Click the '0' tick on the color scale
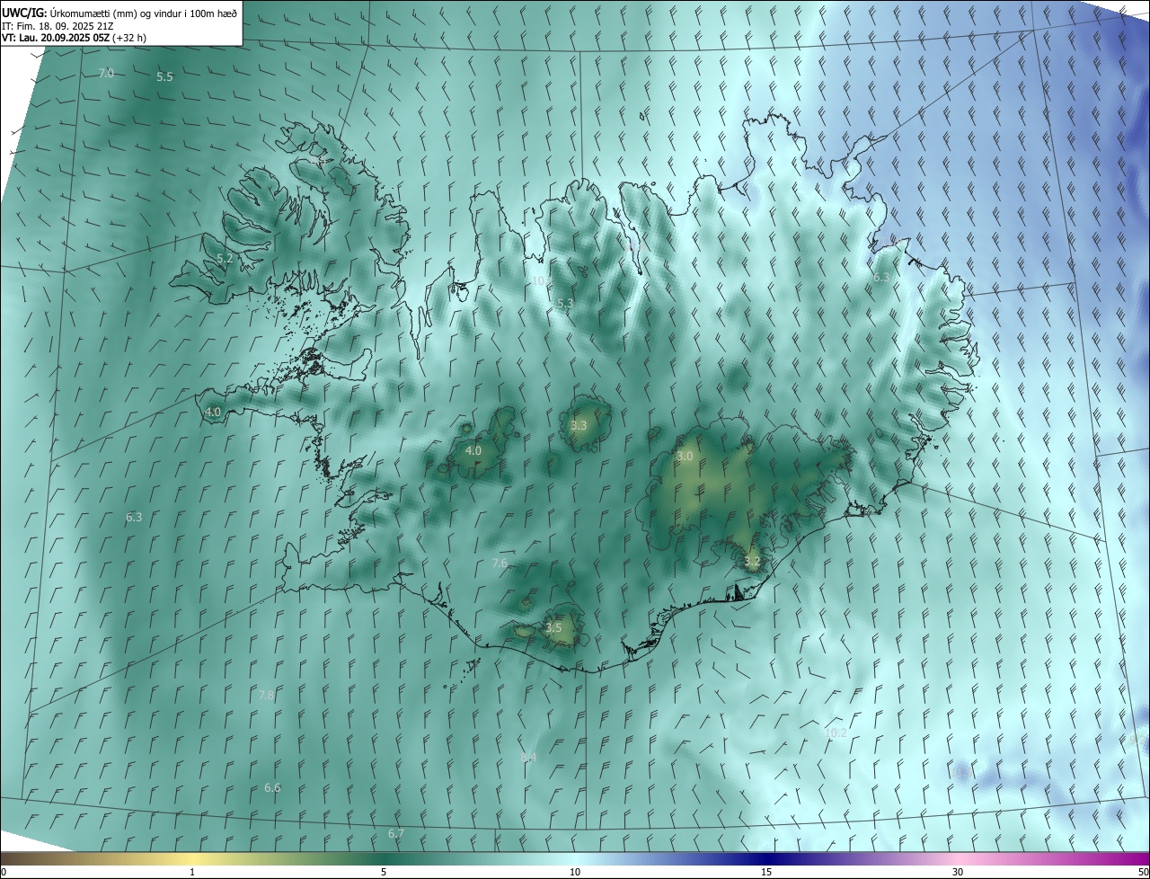 click(4, 872)
